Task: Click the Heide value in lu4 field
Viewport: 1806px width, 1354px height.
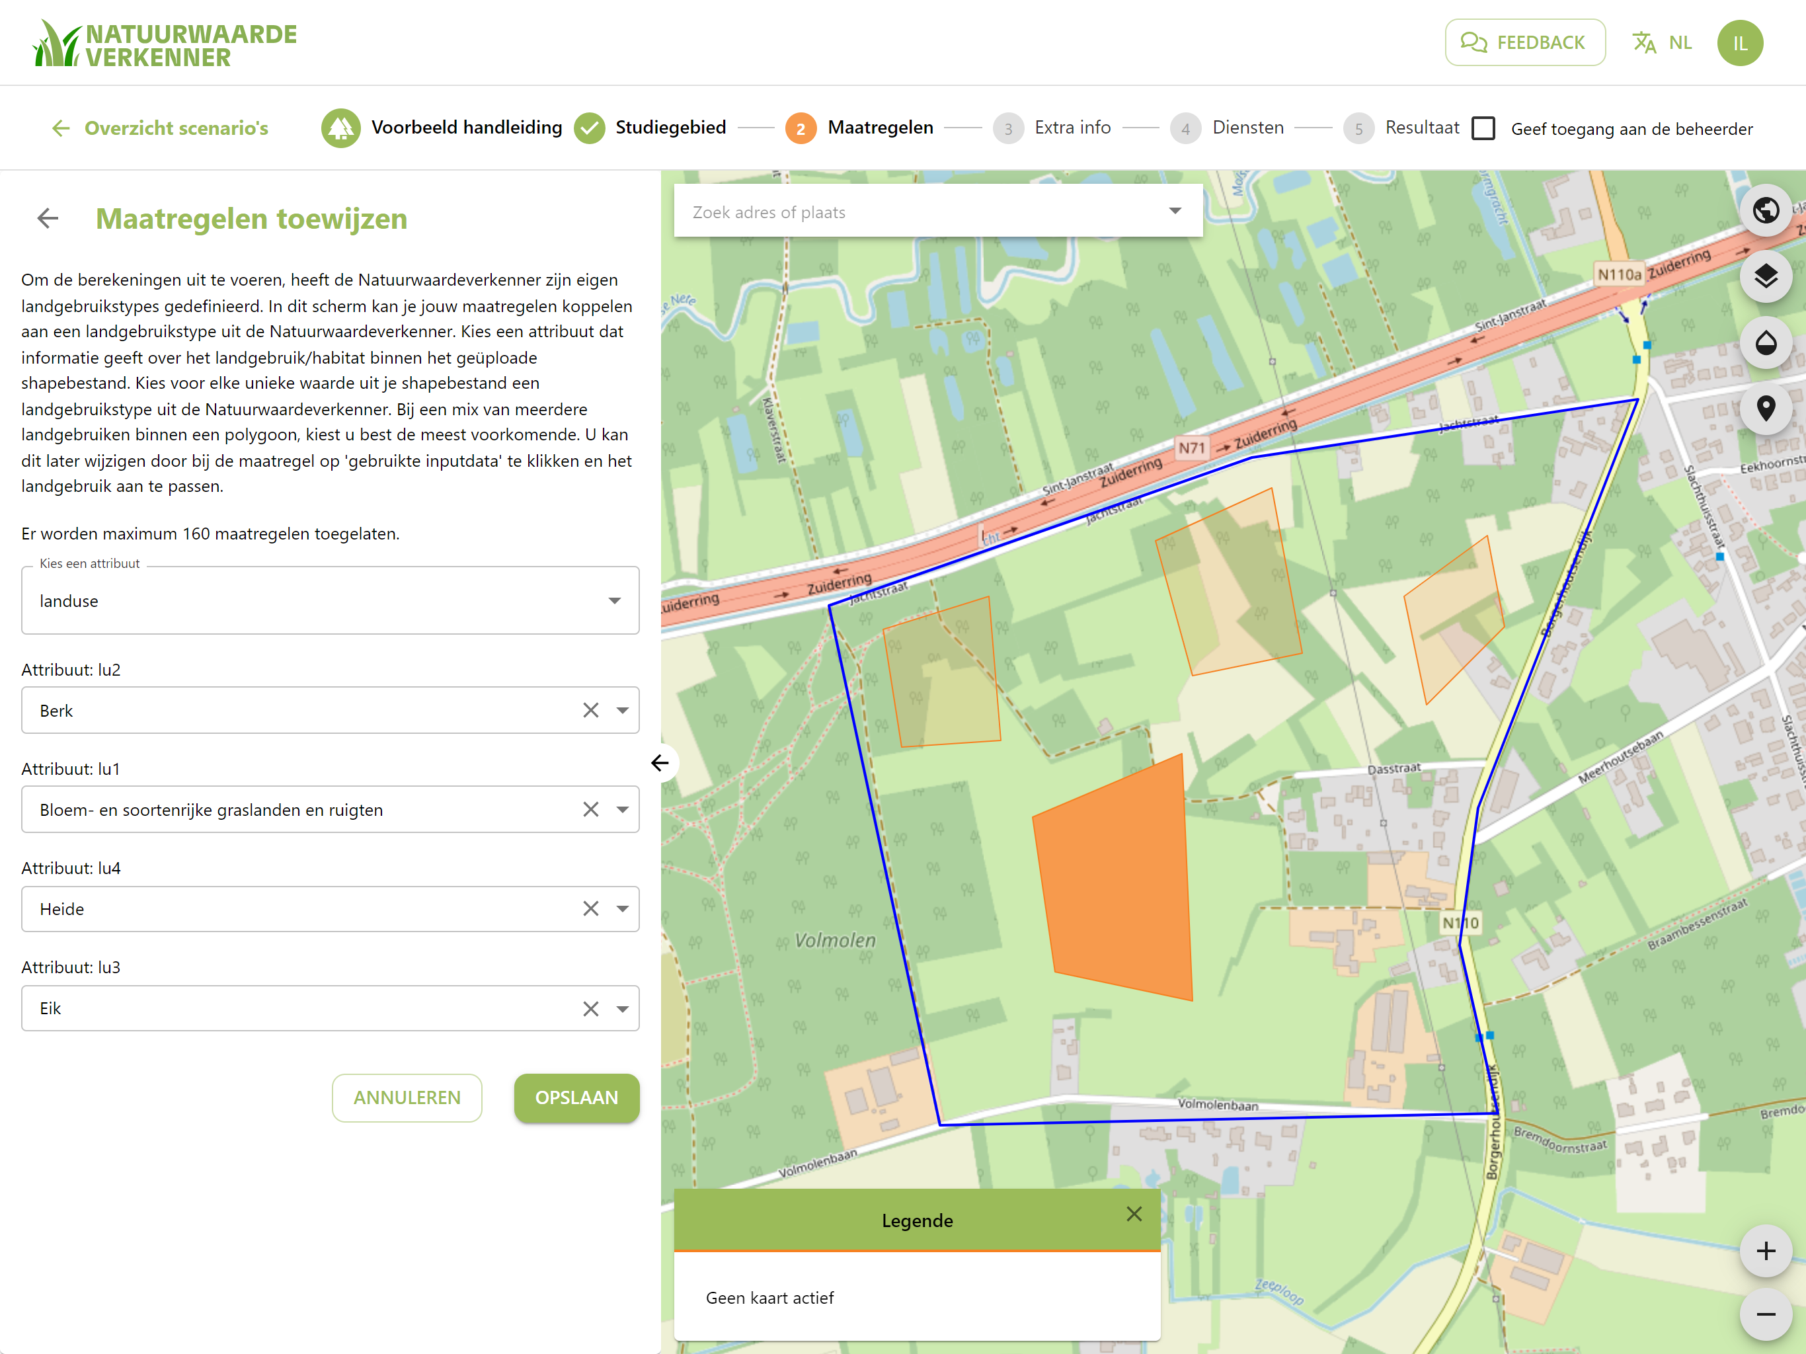Action: [x=61, y=909]
